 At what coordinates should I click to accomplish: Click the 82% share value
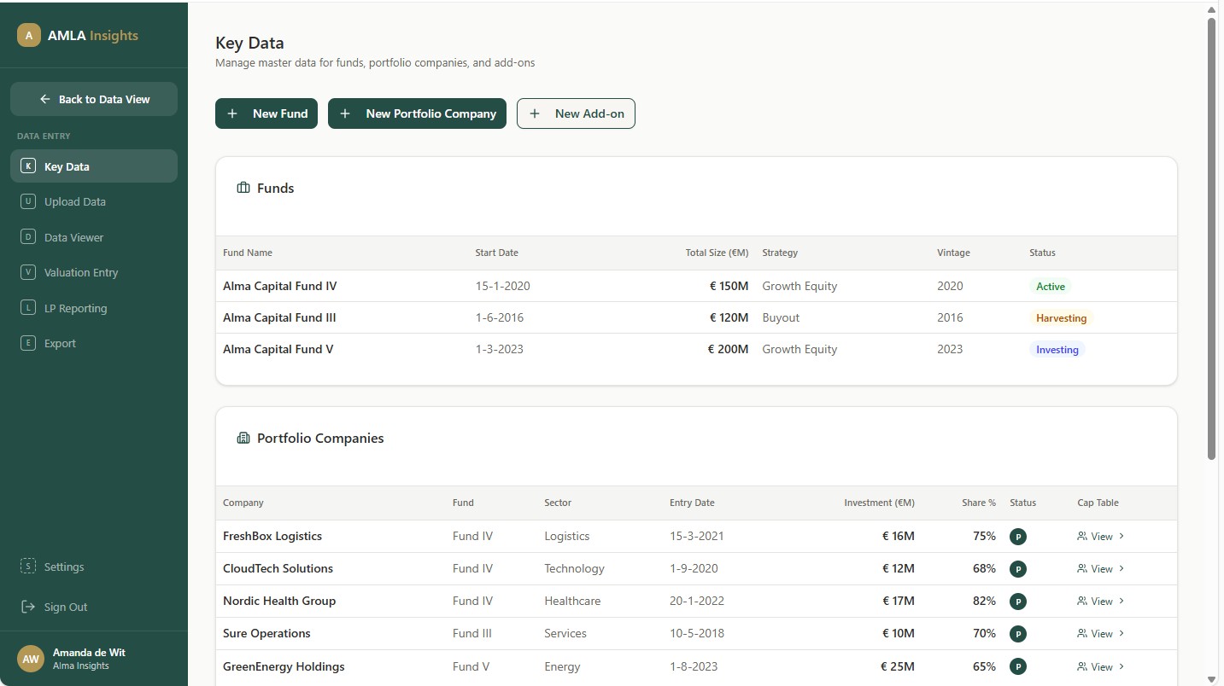[984, 601]
